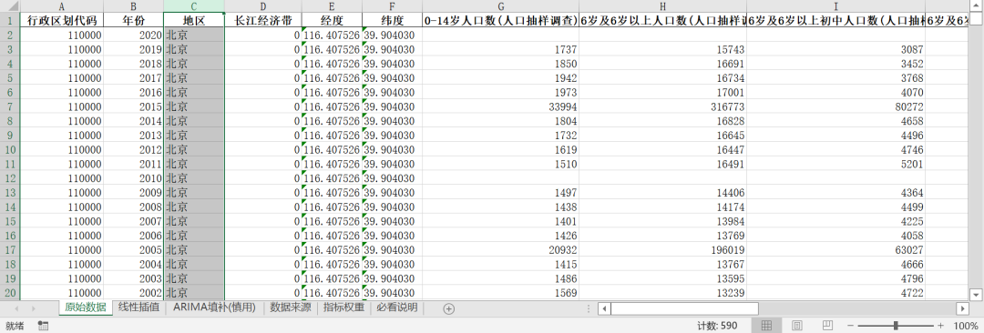The width and height of the screenshot is (984, 333).
Task: Select the 纬度 header cell
Action: [392, 20]
